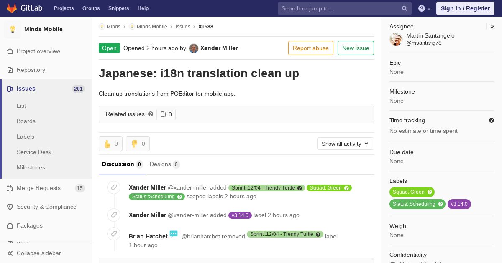Open Service Desk in the sidebar
Screen dimensions: 502x263
click(34, 152)
